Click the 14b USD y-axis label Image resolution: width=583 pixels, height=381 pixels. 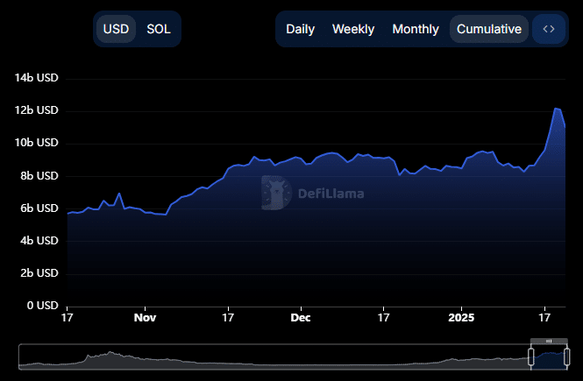(x=36, y=78)
